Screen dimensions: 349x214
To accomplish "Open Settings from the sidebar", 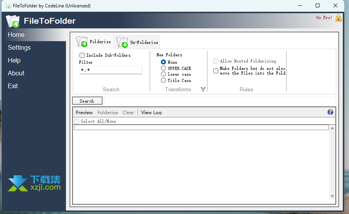I will click(x=19, y=47).
